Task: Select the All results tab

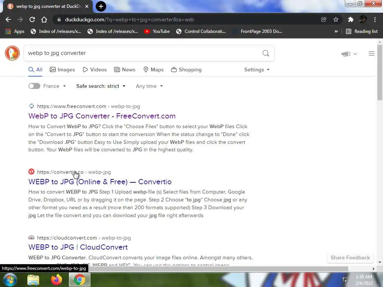Action: coord(36,70)
